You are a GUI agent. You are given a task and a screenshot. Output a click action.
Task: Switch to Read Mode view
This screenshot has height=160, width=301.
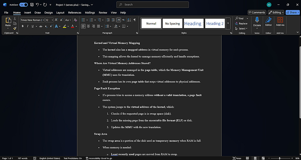(248, 158)
